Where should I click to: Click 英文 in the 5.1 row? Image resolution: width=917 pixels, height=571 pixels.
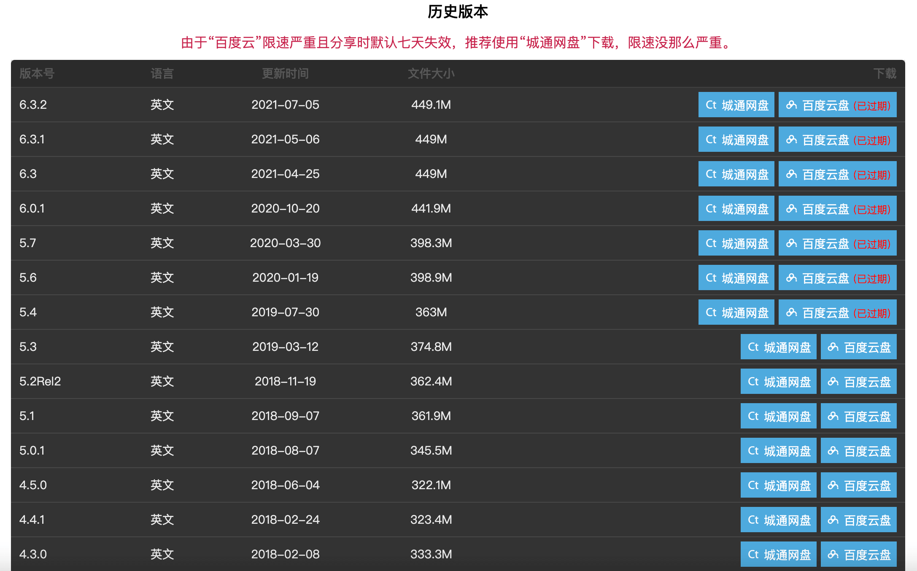[162, 416]
